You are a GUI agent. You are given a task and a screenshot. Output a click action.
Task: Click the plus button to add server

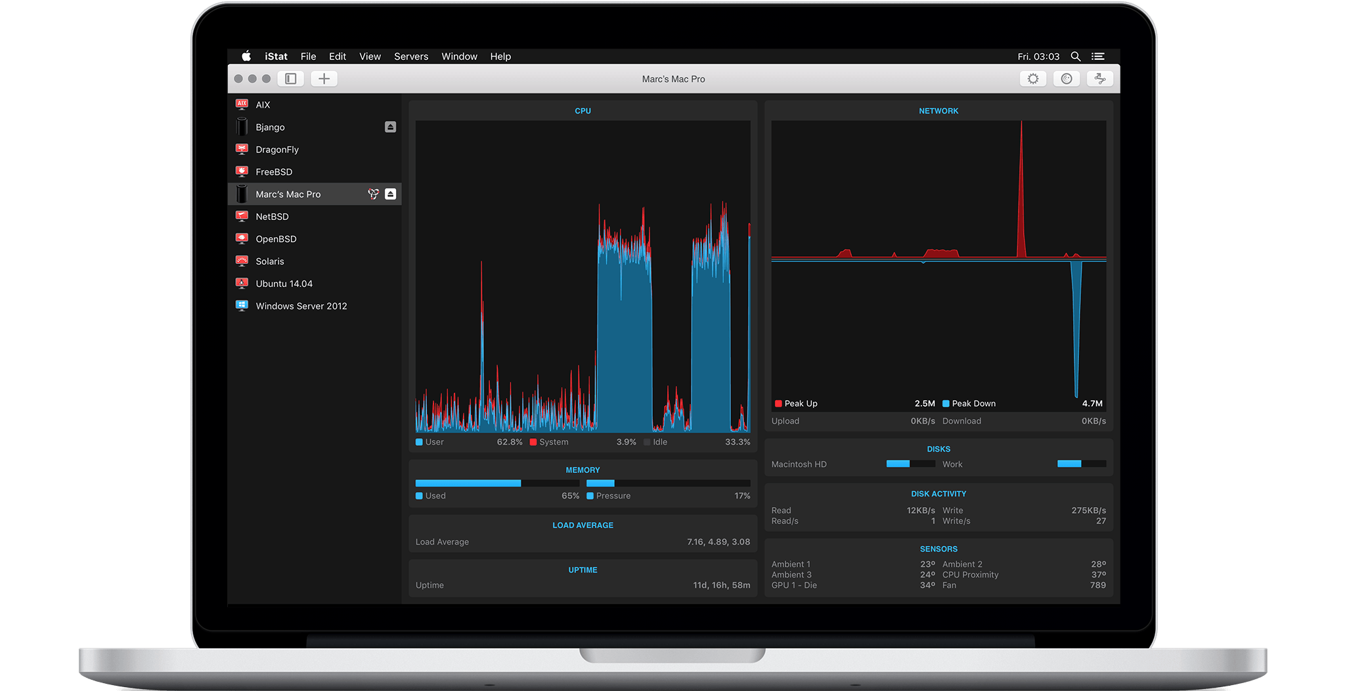pos(324,79)
